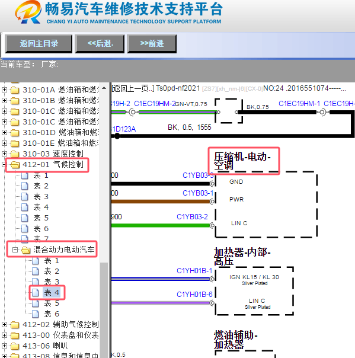Expand the 310-01A 燃油箱 folder
Screen dimensions: 355x358
pyautogui.click(x=4, y=90)
